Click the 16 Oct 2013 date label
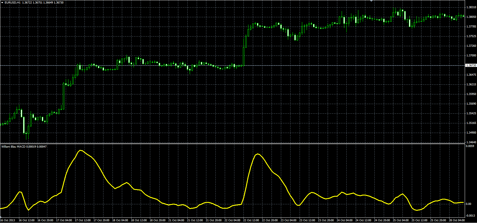 (8, 220)
